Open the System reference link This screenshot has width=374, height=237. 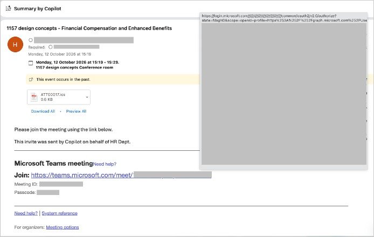coord(60,213)
